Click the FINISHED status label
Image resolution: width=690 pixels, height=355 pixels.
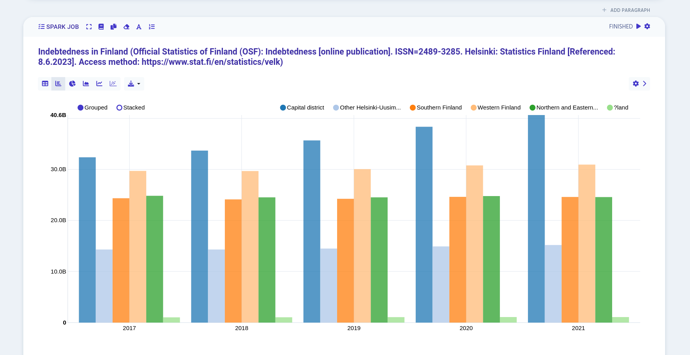point(621,26)
